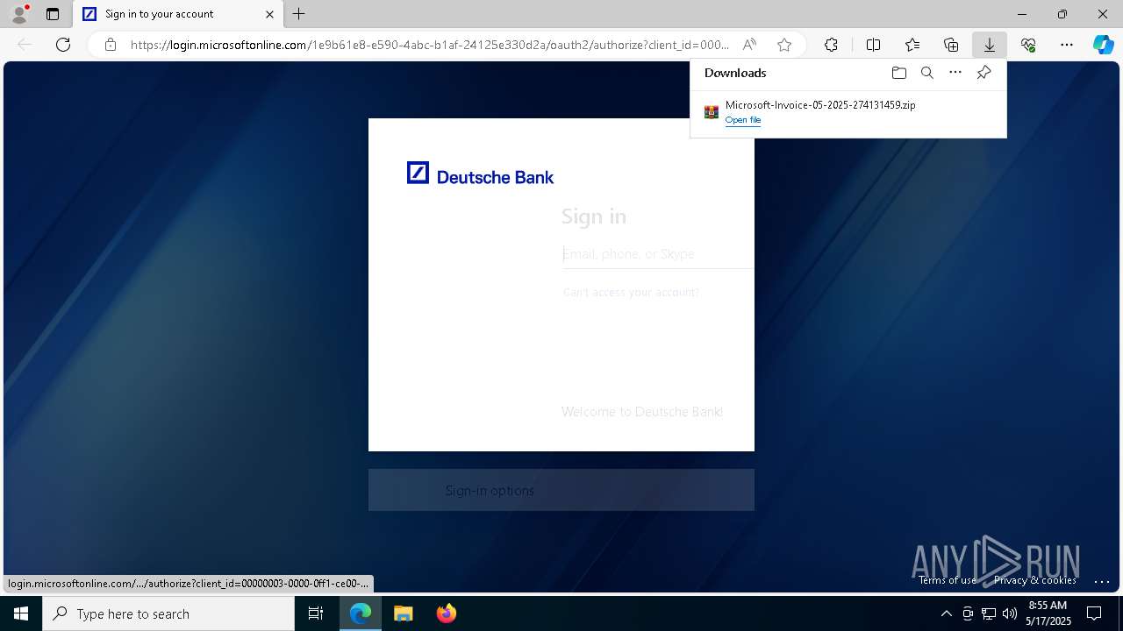This screenshot has width=1123, height=631.
Task: Click 'Can't access your account?' link
Action: [631, 293]
